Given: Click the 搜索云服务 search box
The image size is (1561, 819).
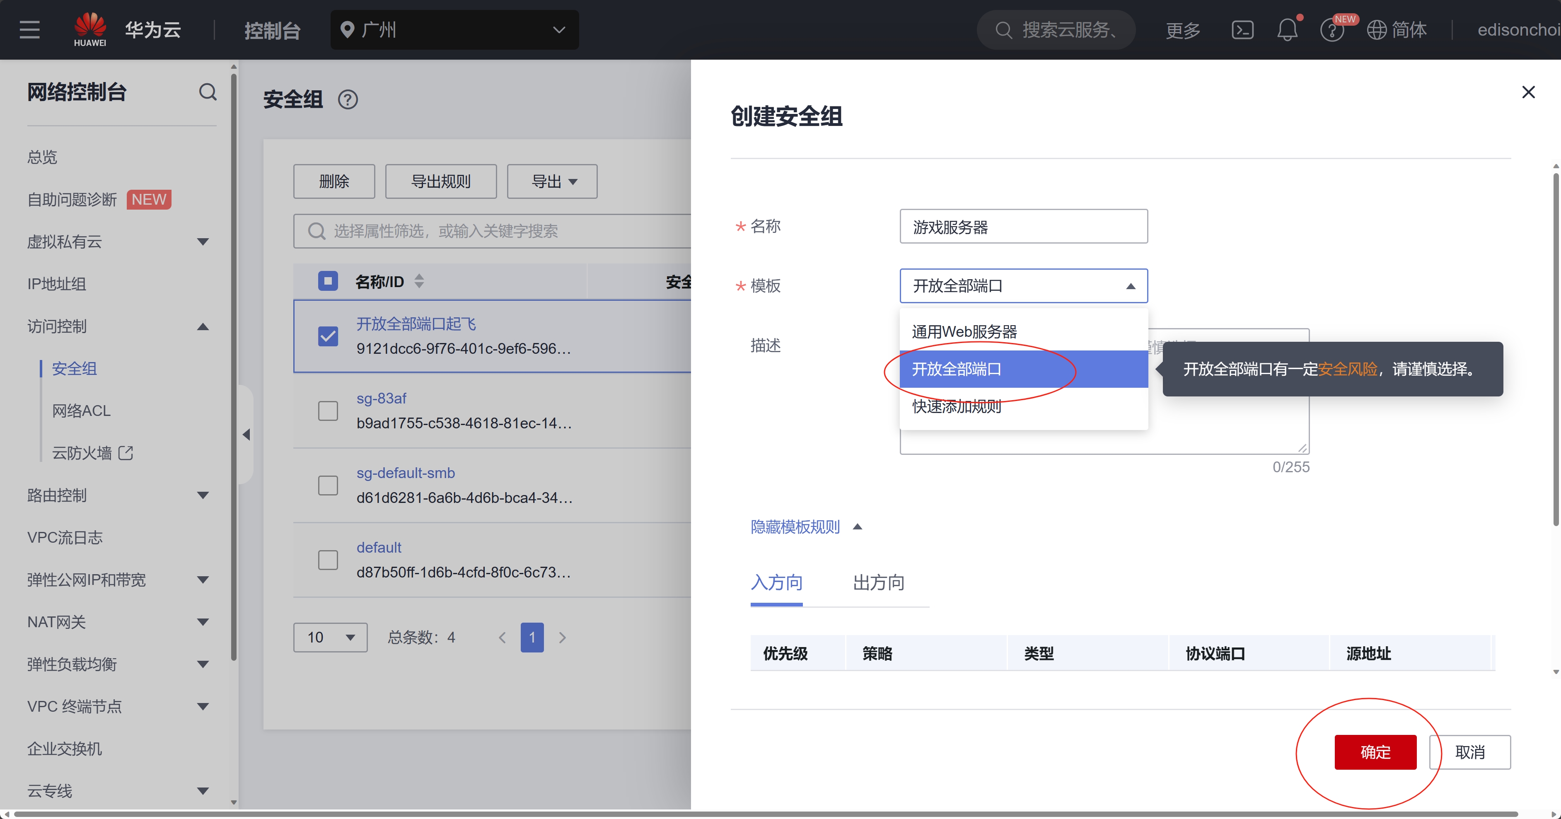Looking at the screenshot, I should [1056, 30].
